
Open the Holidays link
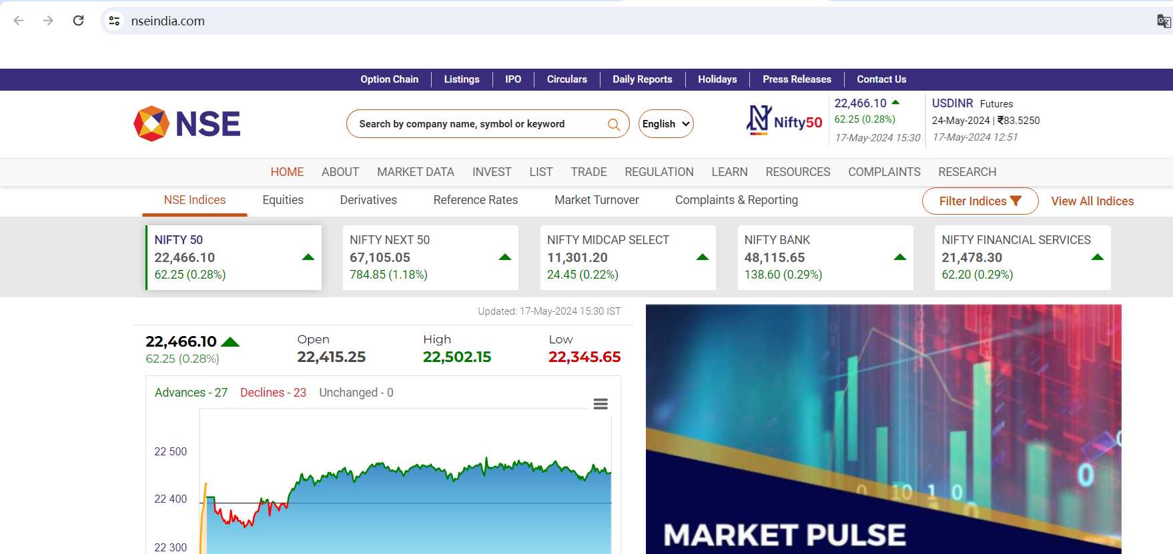click(x=717, y=79)
